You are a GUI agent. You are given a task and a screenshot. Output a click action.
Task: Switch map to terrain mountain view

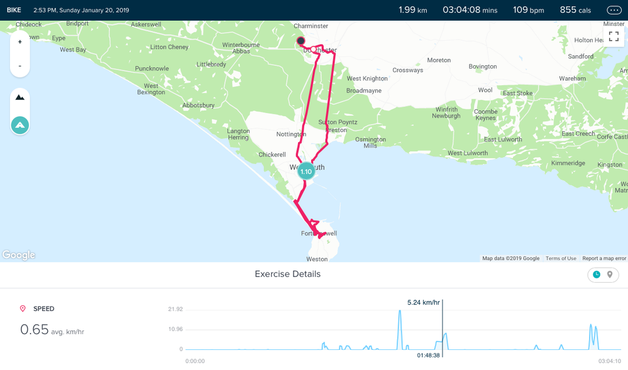coord(19,98)
